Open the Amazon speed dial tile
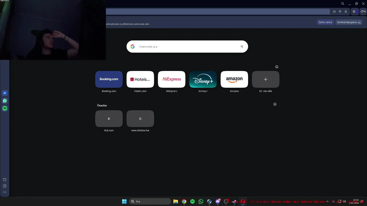The height and width of the screenshot is (206, 367). pos(234,79)
